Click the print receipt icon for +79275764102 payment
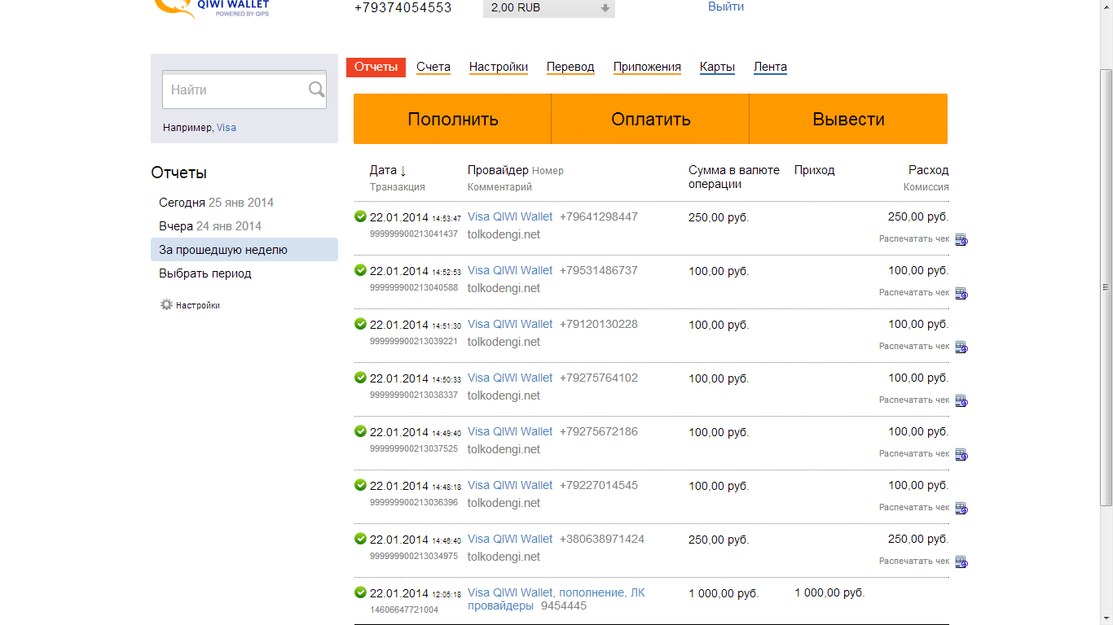 [x=961, y=400]
